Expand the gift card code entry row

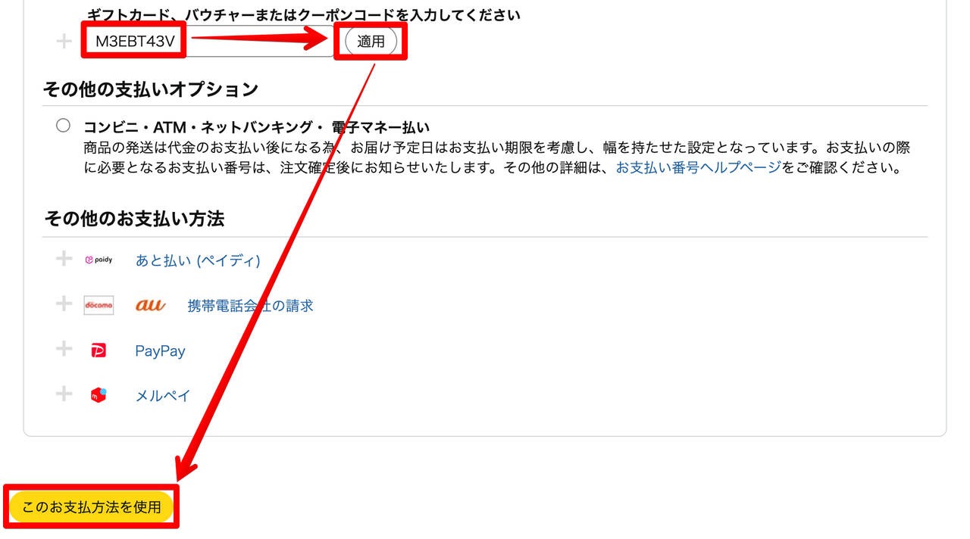(x=64, y=41)
